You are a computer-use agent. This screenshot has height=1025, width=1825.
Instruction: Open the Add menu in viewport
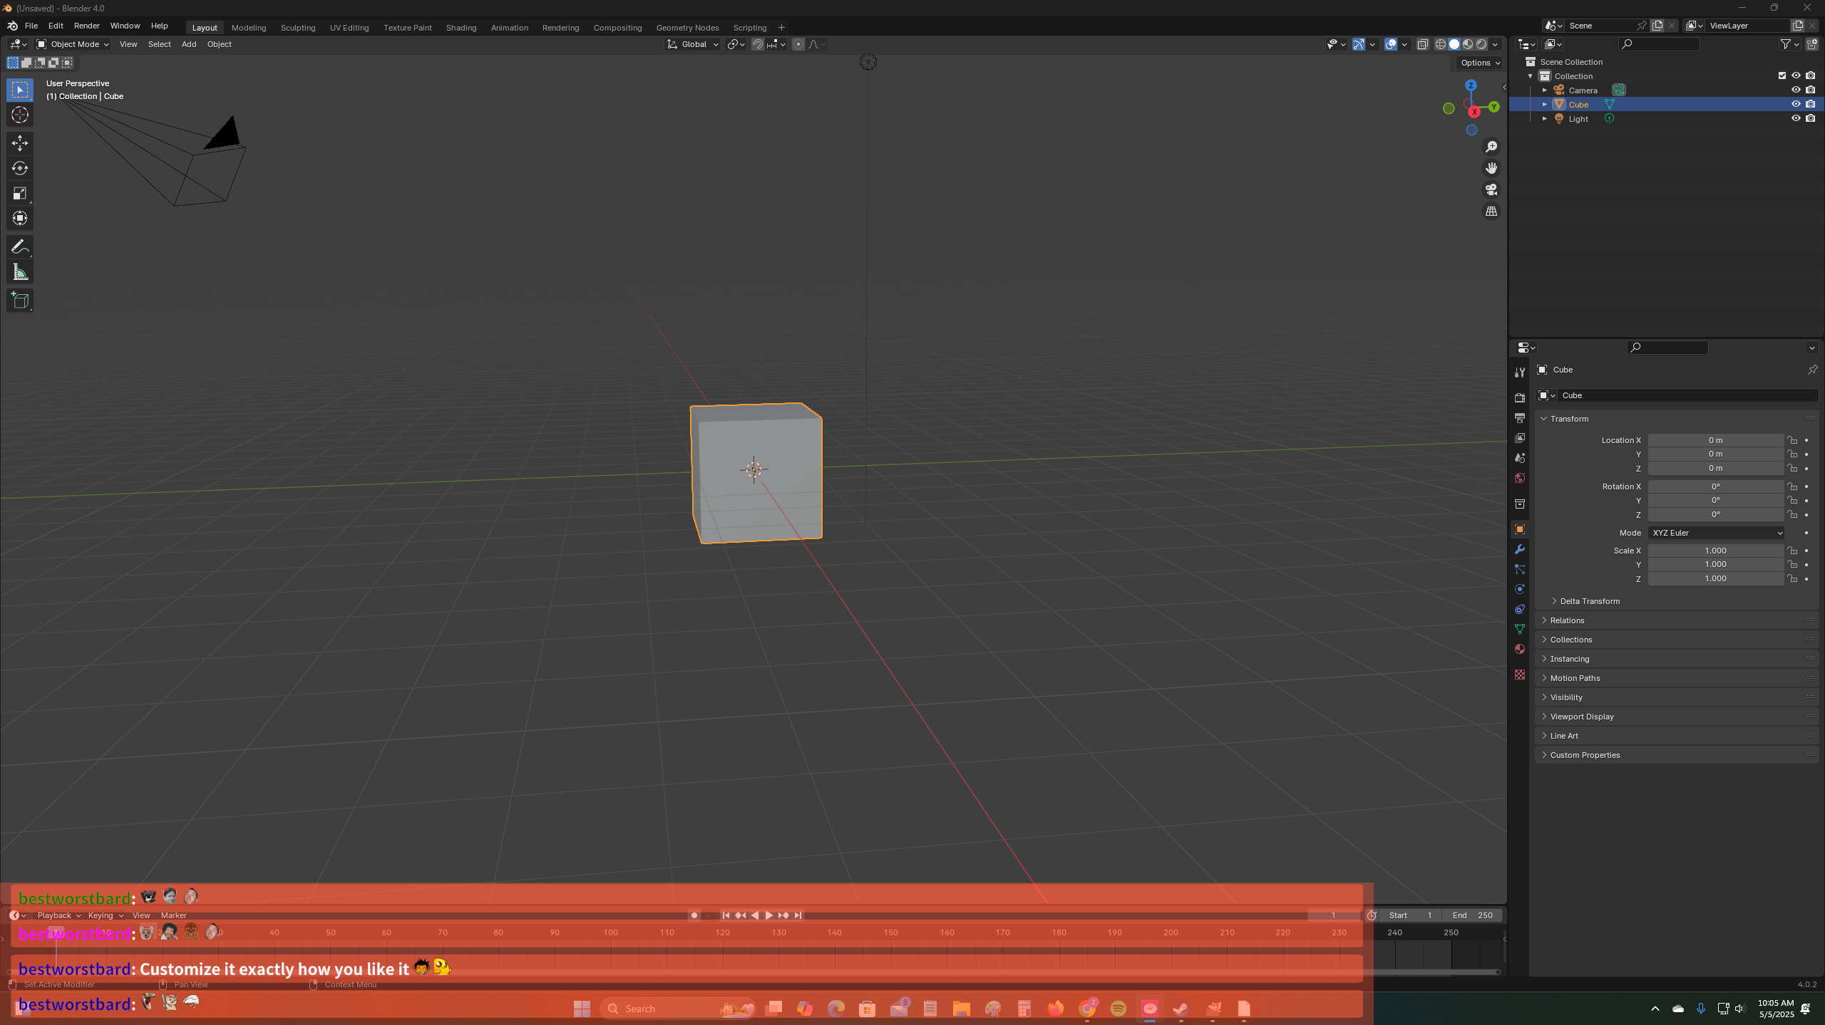(x=189, y=44)
